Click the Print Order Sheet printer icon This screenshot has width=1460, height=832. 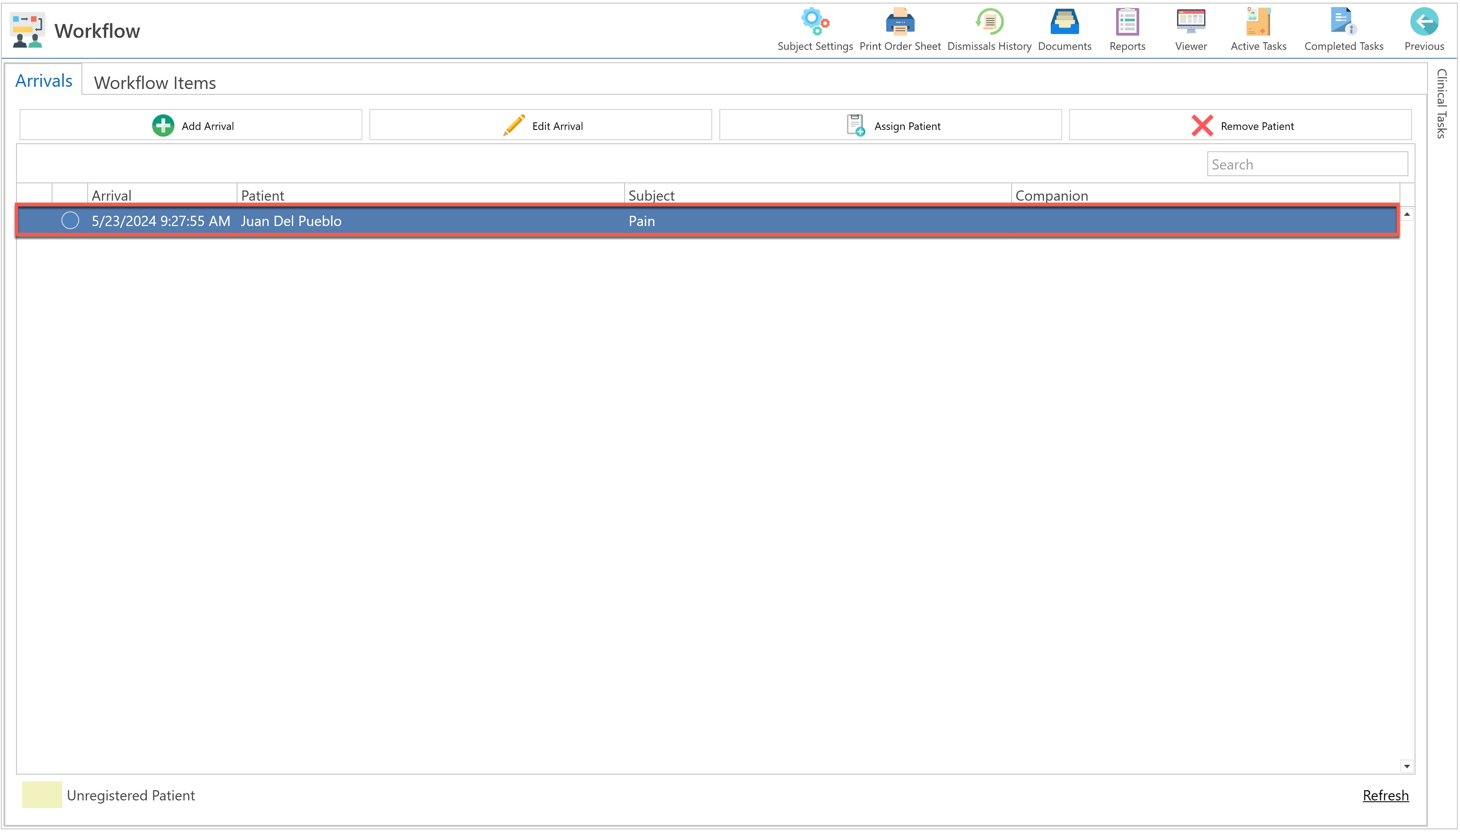899,23
